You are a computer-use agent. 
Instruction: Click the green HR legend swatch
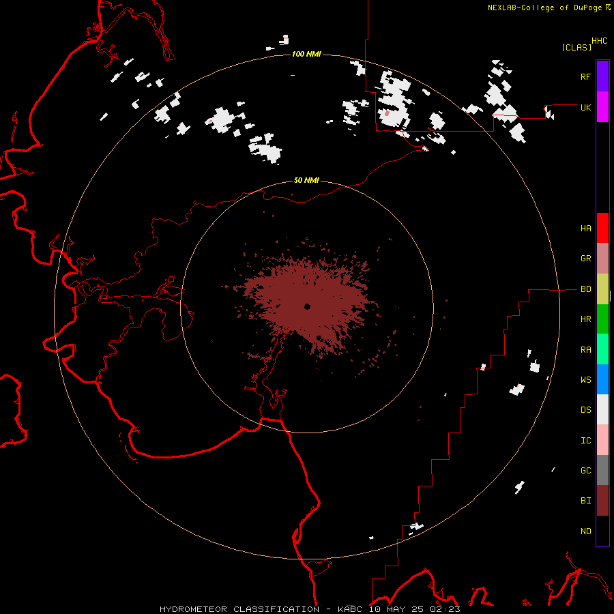[602, 319]
